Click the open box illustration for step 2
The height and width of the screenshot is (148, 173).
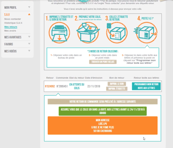pos(88,32)
